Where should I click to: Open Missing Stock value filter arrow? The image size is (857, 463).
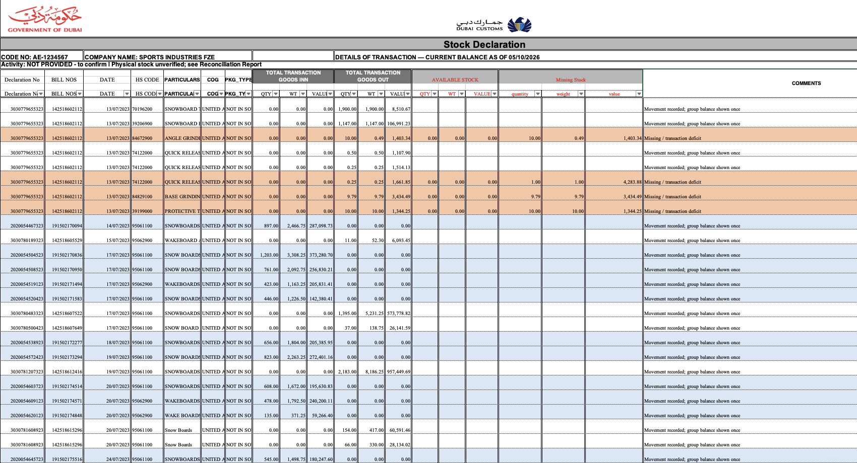(639, 94)
